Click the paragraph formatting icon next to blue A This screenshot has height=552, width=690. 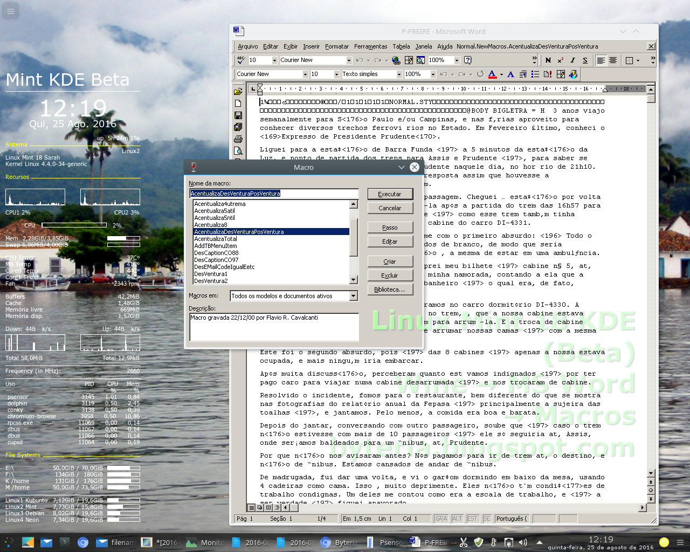523,74
